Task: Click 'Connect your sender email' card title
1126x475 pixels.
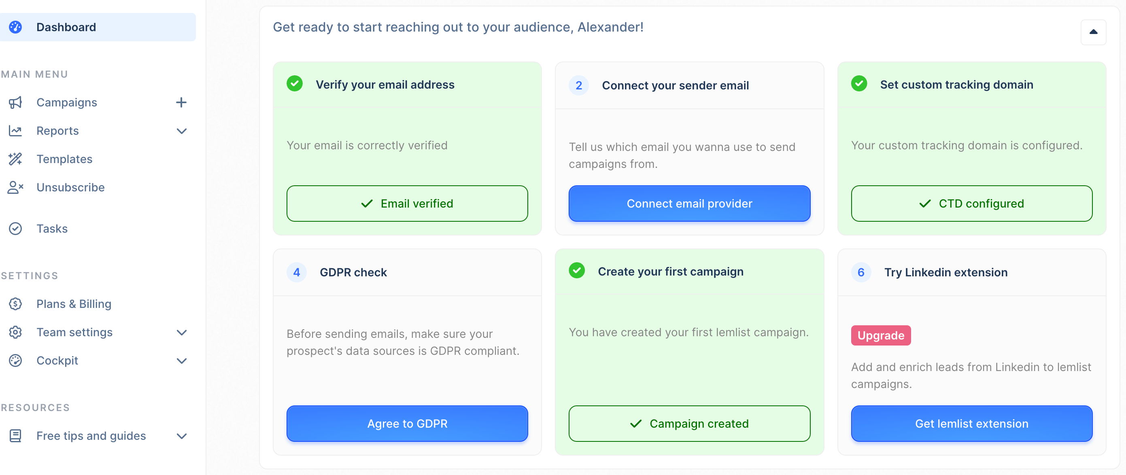Action: [x=676, y=86]
